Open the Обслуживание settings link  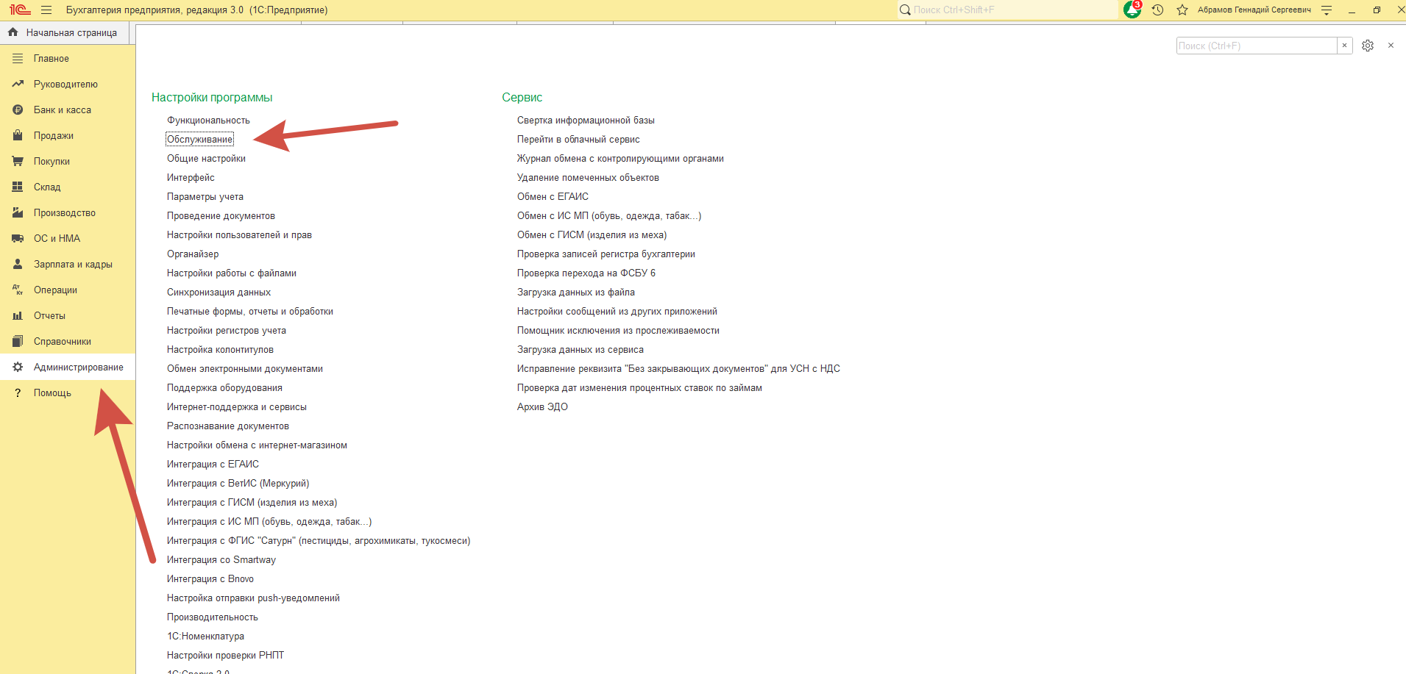click(x=199, y=139)
